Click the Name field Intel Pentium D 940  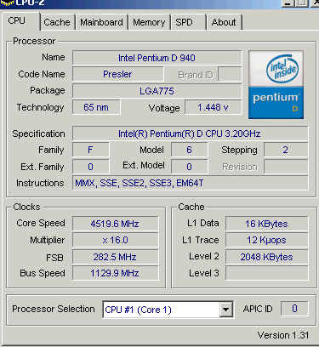tap(157, 58)
